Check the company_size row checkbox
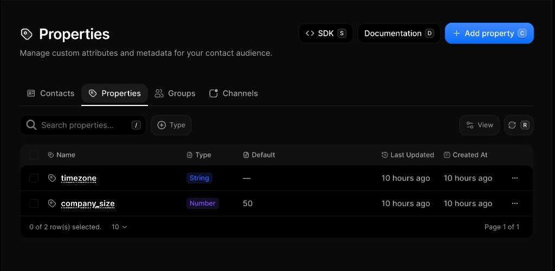 (34, 203)
